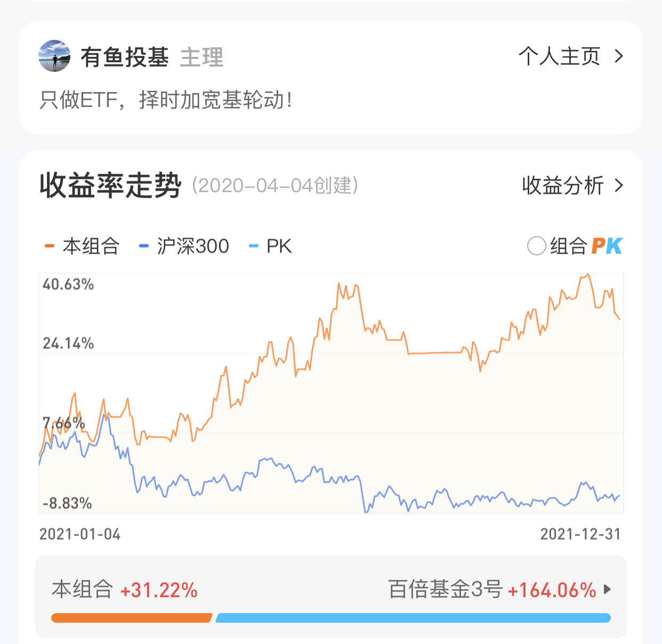Tap the 有鱼投基 profile avatar
This screenshot has height=644, width=662.
(x=54, y=56)
